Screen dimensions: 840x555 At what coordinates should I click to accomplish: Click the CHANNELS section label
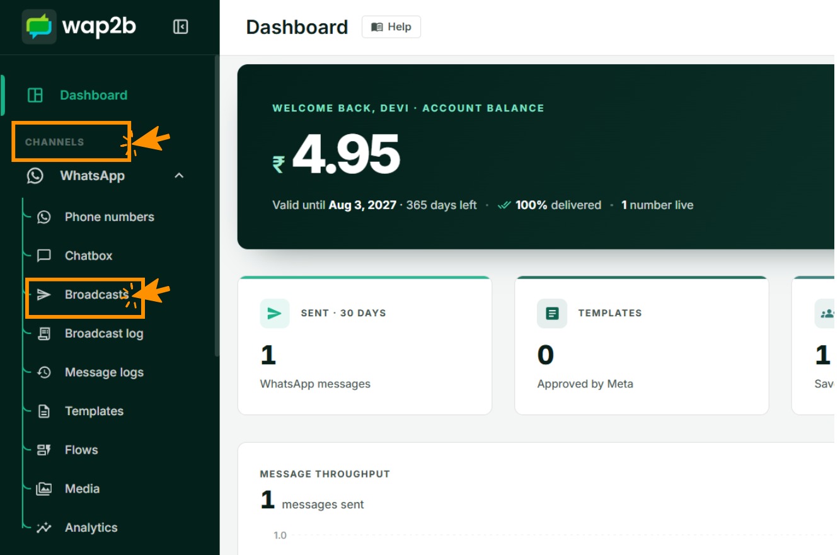pos(54,142)
